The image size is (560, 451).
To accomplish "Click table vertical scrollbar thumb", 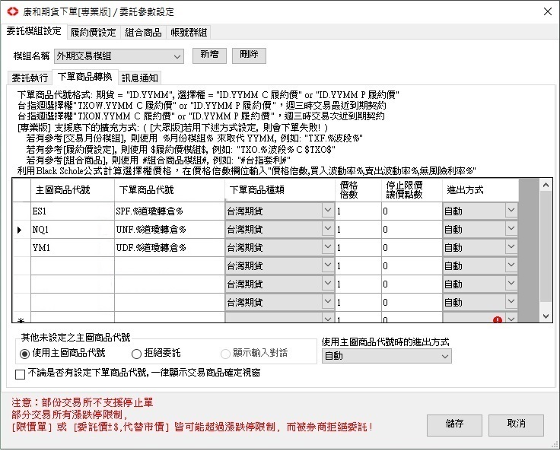I will (x=546, y=246).
